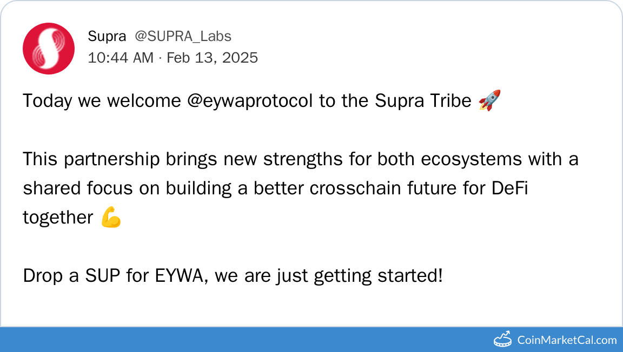Screen dimensions: 623x352
Task: Click the flexed bicep emoji
Action: (111, 218)
